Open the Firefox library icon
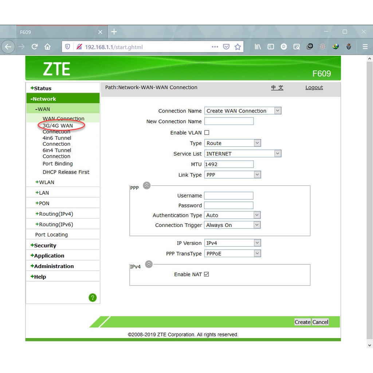This screenshot has height=373, width=373. click(258, 47)
